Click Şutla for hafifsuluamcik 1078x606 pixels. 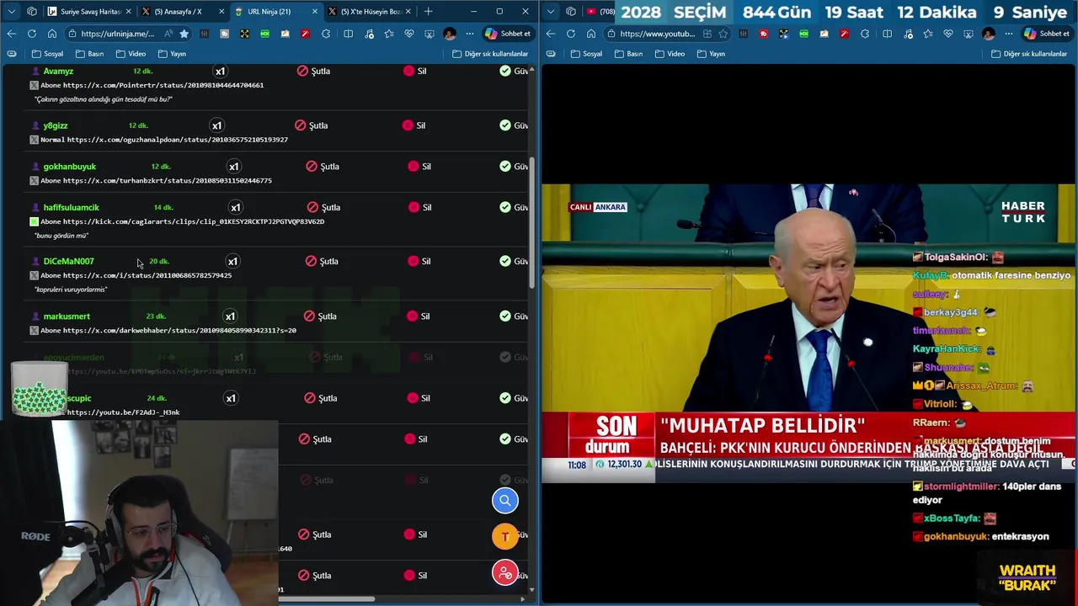point(323,207)
